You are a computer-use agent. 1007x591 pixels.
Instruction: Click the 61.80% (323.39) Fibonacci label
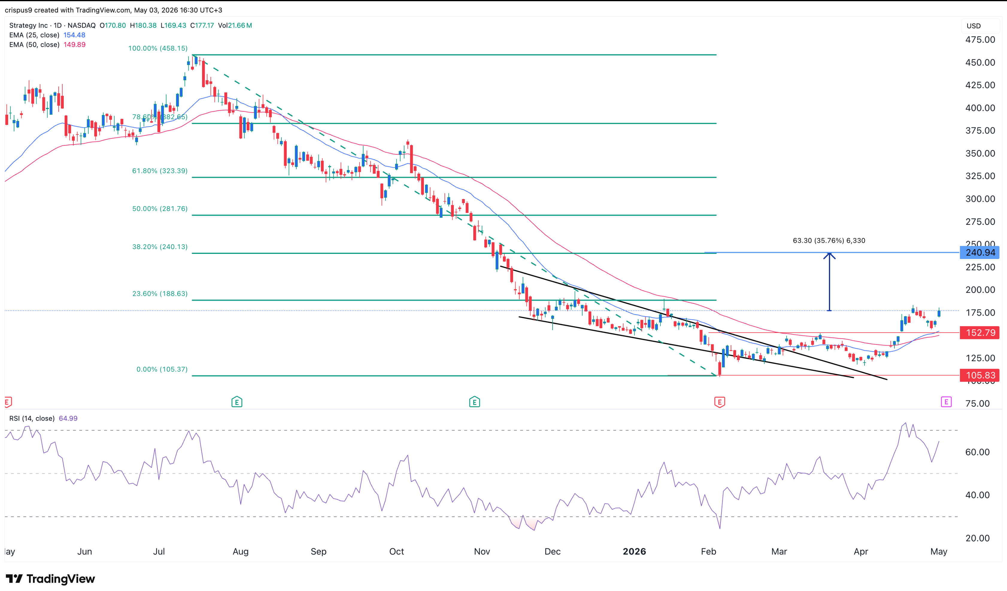coord(160,171)
